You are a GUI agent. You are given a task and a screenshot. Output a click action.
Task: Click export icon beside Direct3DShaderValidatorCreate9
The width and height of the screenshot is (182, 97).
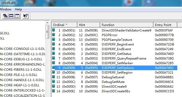(53, 30)
